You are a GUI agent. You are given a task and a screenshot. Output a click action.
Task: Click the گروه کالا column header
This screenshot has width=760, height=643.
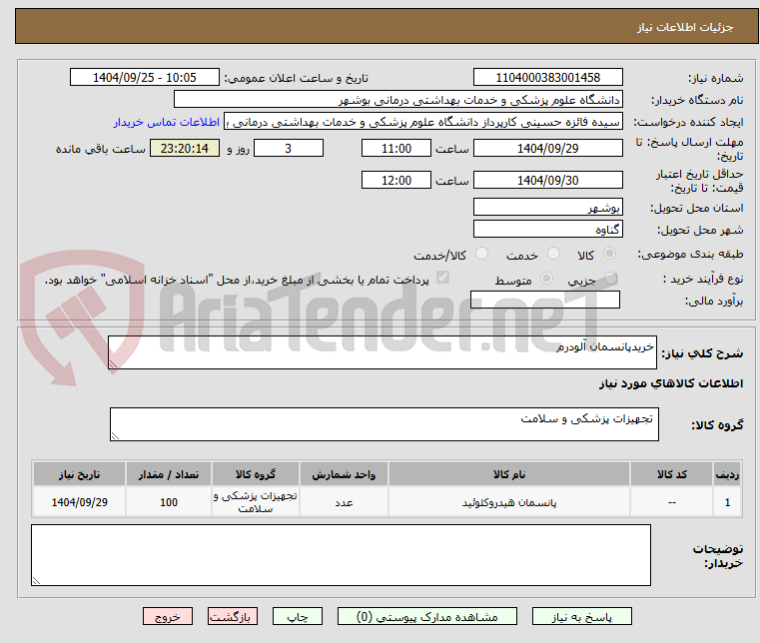pos(256,474)
